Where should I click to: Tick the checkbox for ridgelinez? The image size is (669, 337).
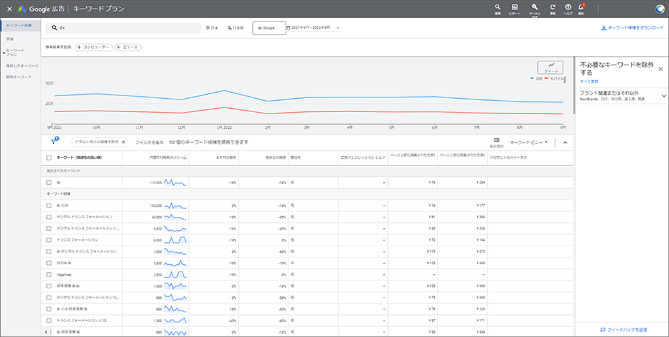click(x=49, y=274)
